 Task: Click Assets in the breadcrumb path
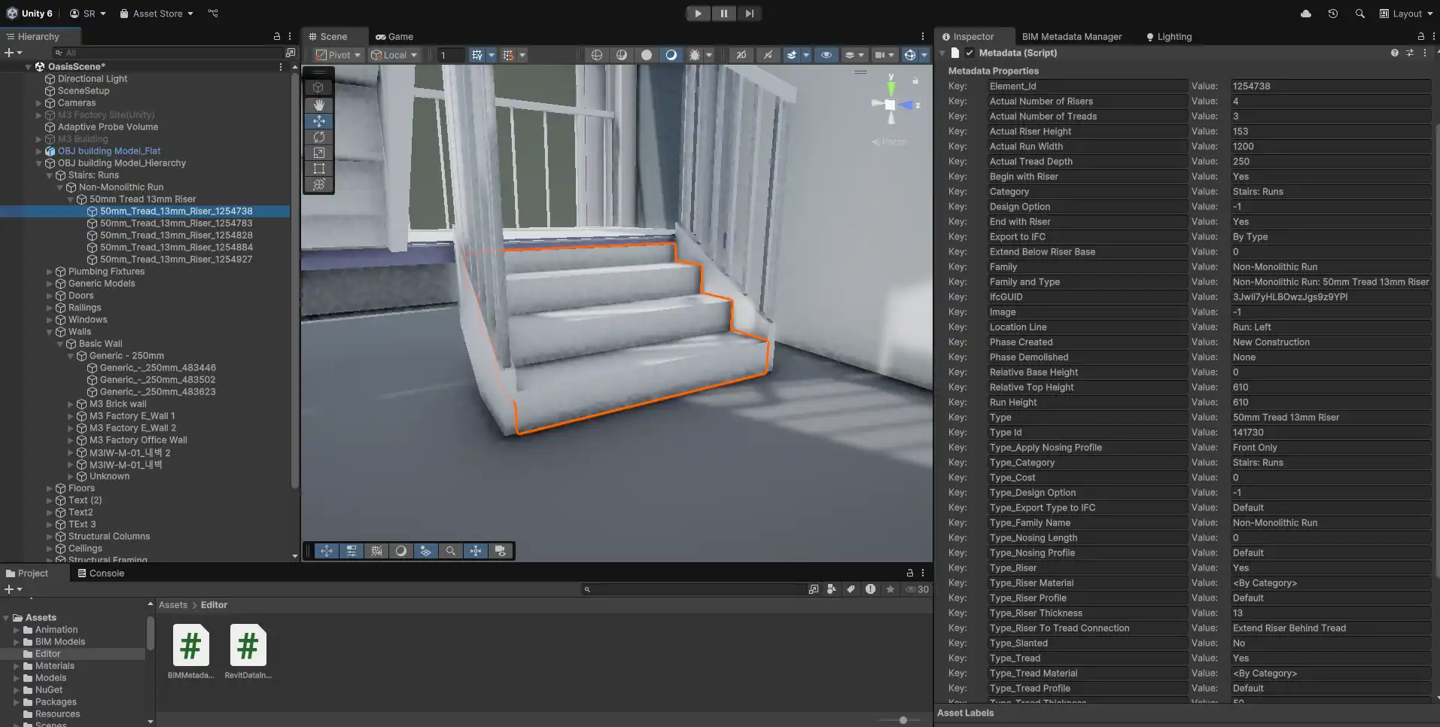[x=173, y=605]
